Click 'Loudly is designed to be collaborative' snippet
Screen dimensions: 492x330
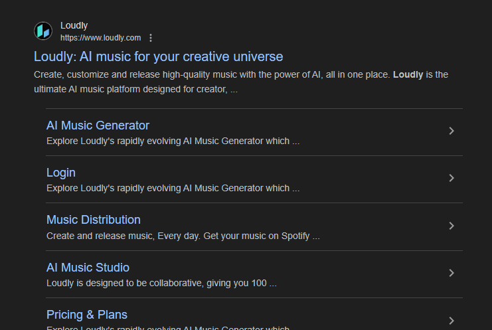click(161, 284)
